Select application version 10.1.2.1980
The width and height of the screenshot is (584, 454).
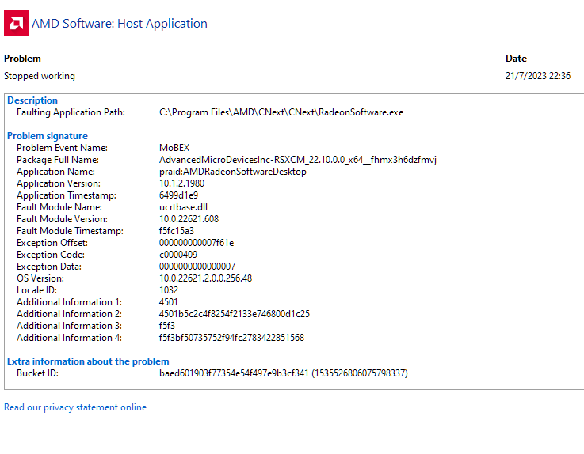[181, 183]
